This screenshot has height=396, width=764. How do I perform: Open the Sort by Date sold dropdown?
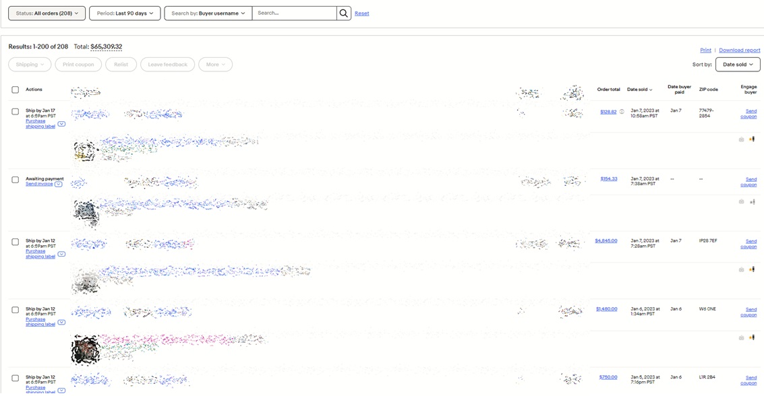point(738,65)
